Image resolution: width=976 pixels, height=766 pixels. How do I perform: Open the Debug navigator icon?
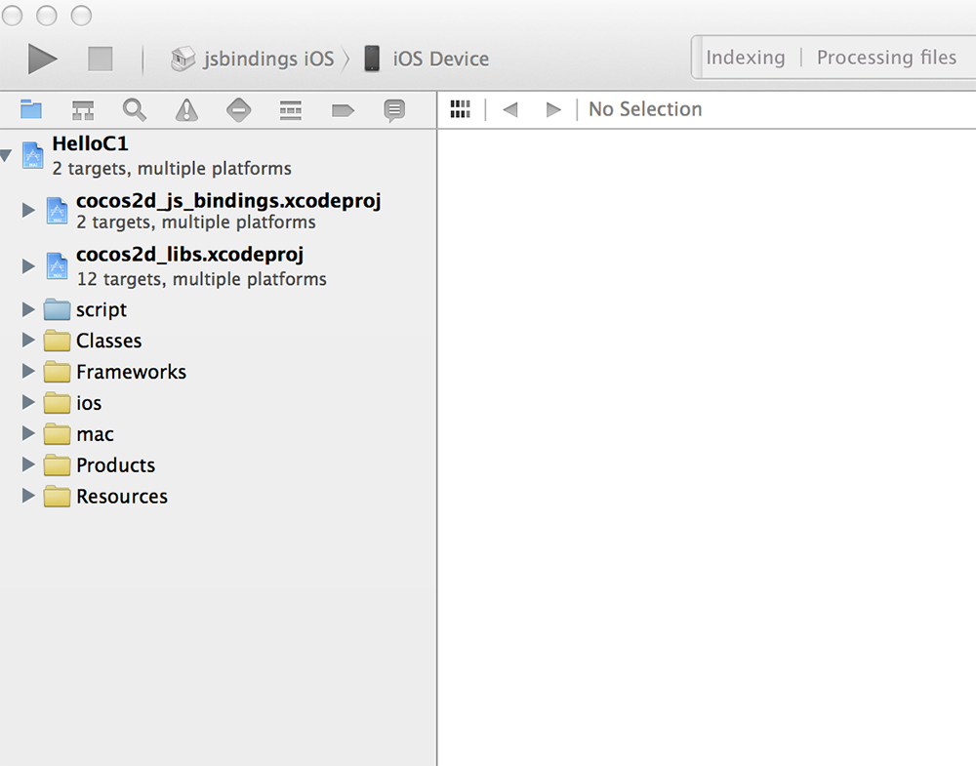291,110
